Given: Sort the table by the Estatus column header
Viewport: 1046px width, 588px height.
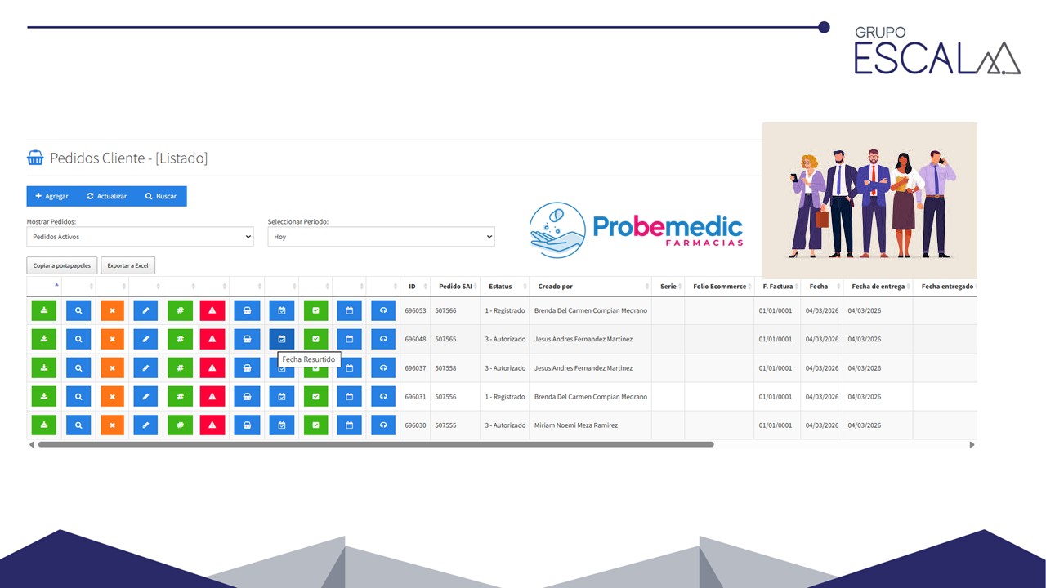Looking at the screenshot, I should tap(500, 287).
